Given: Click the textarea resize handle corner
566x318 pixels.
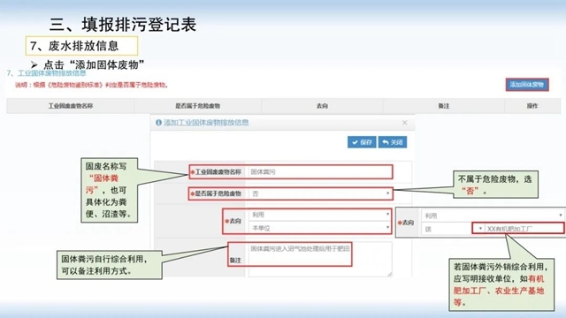Looking at the screenshot, I should [389, 275].
